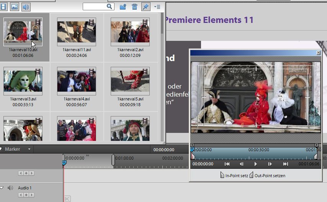Viewport: 327px width, 202px height.
Task: Click the 1karneval10.avi filename
Action: pos(23,50)
